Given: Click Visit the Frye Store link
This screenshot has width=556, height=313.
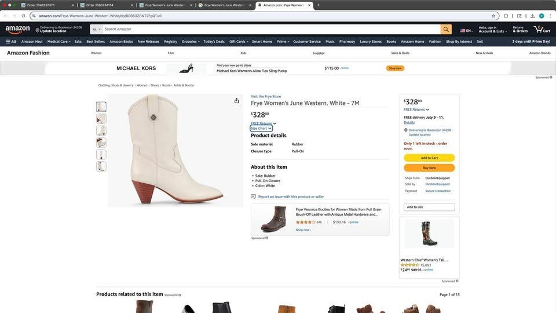Looking at the screenshot, I should tap(266, 97).
